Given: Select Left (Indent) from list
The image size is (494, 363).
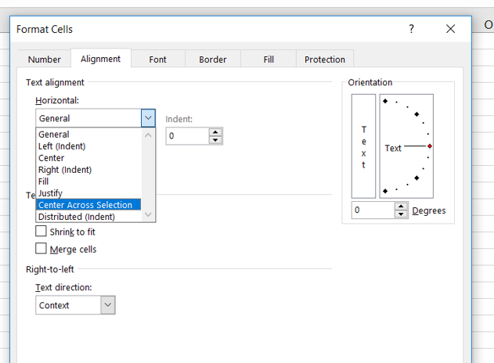Looking at the screenshot, I should pos(62,146).
